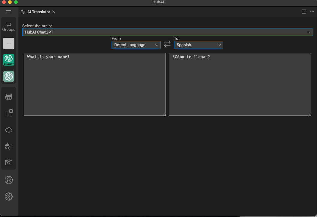Open the HubAI ChatGPT brain dropdown
The height and width of the screenshot is (217, 317).
167,32
